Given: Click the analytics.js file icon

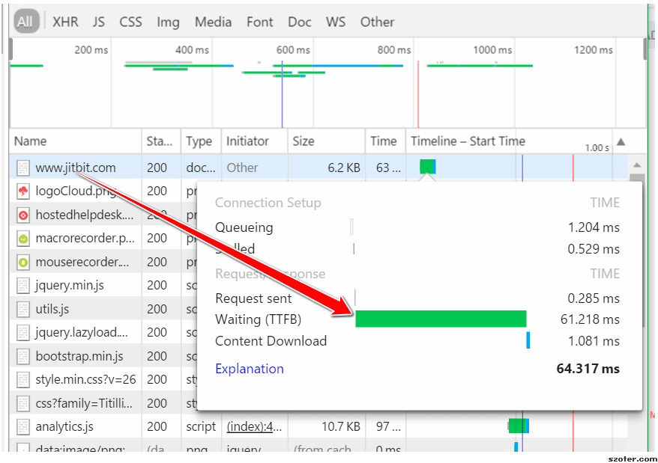Looking at the screenshot, I should [23, 427].
